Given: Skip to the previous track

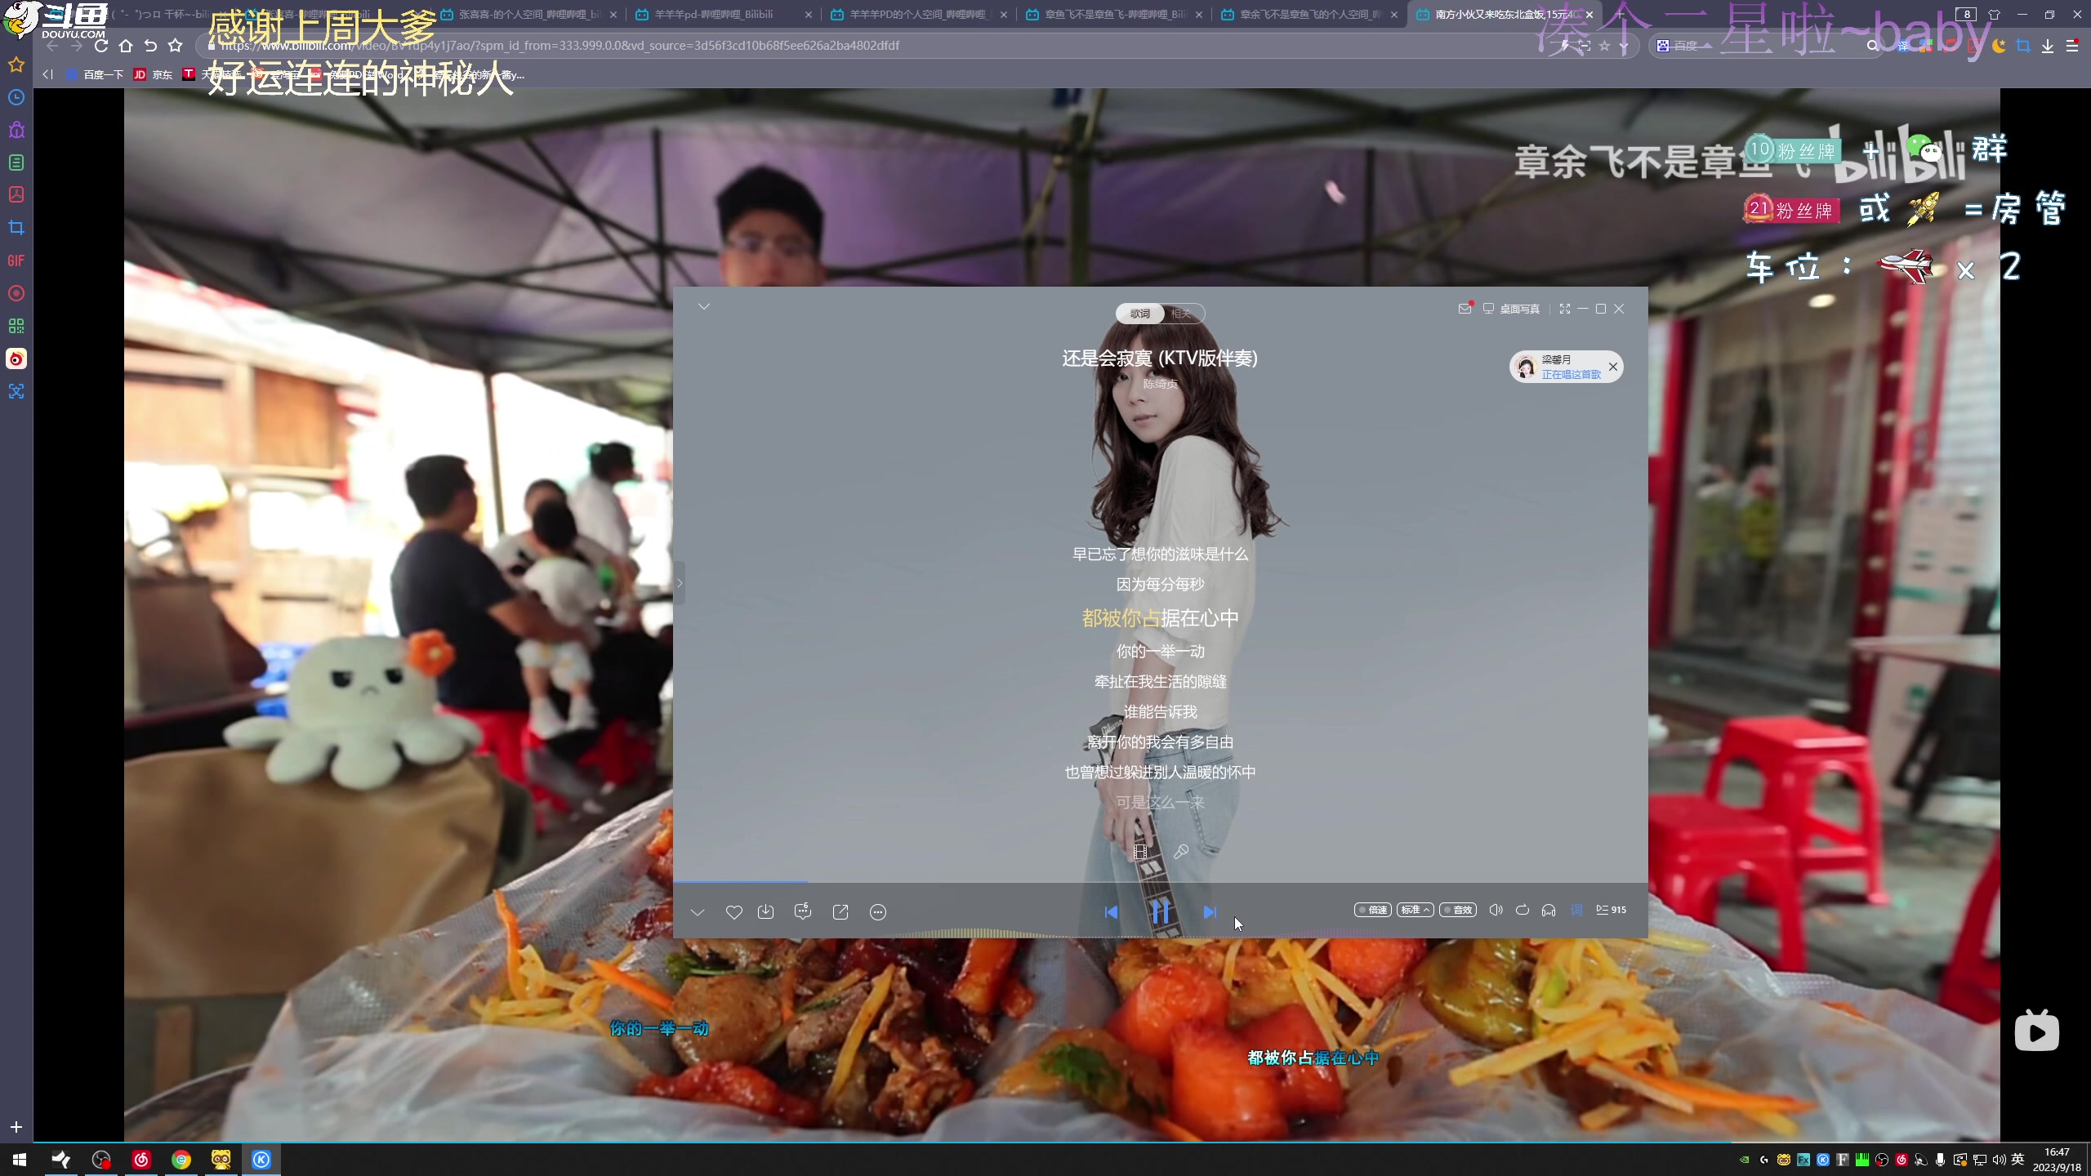Looking at the screenshot, I should [1111, 912].
